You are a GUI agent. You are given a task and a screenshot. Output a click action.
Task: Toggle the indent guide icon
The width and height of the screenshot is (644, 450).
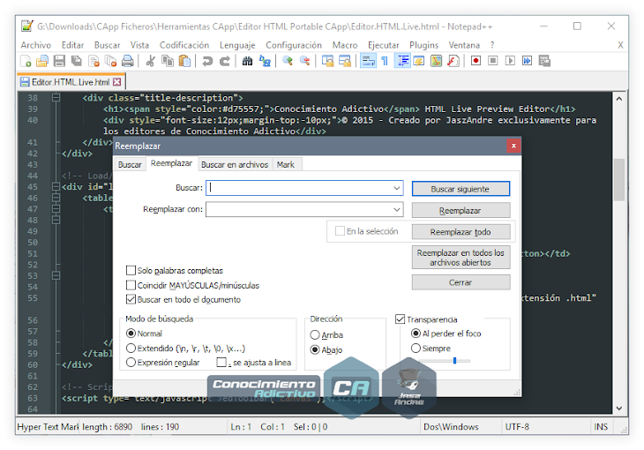402,61
